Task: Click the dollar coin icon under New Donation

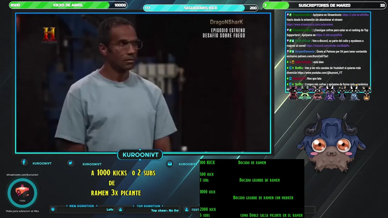Action: tap(53, 209)
